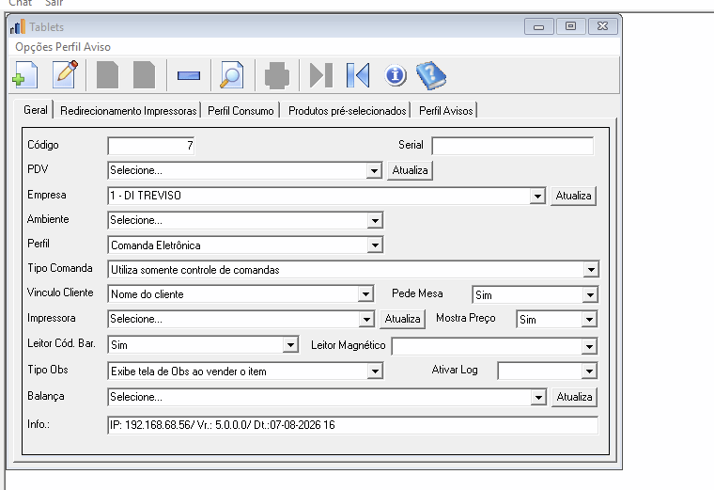Go to previous record blue arrow icon
714x490 pixels.
pos(358,75)
